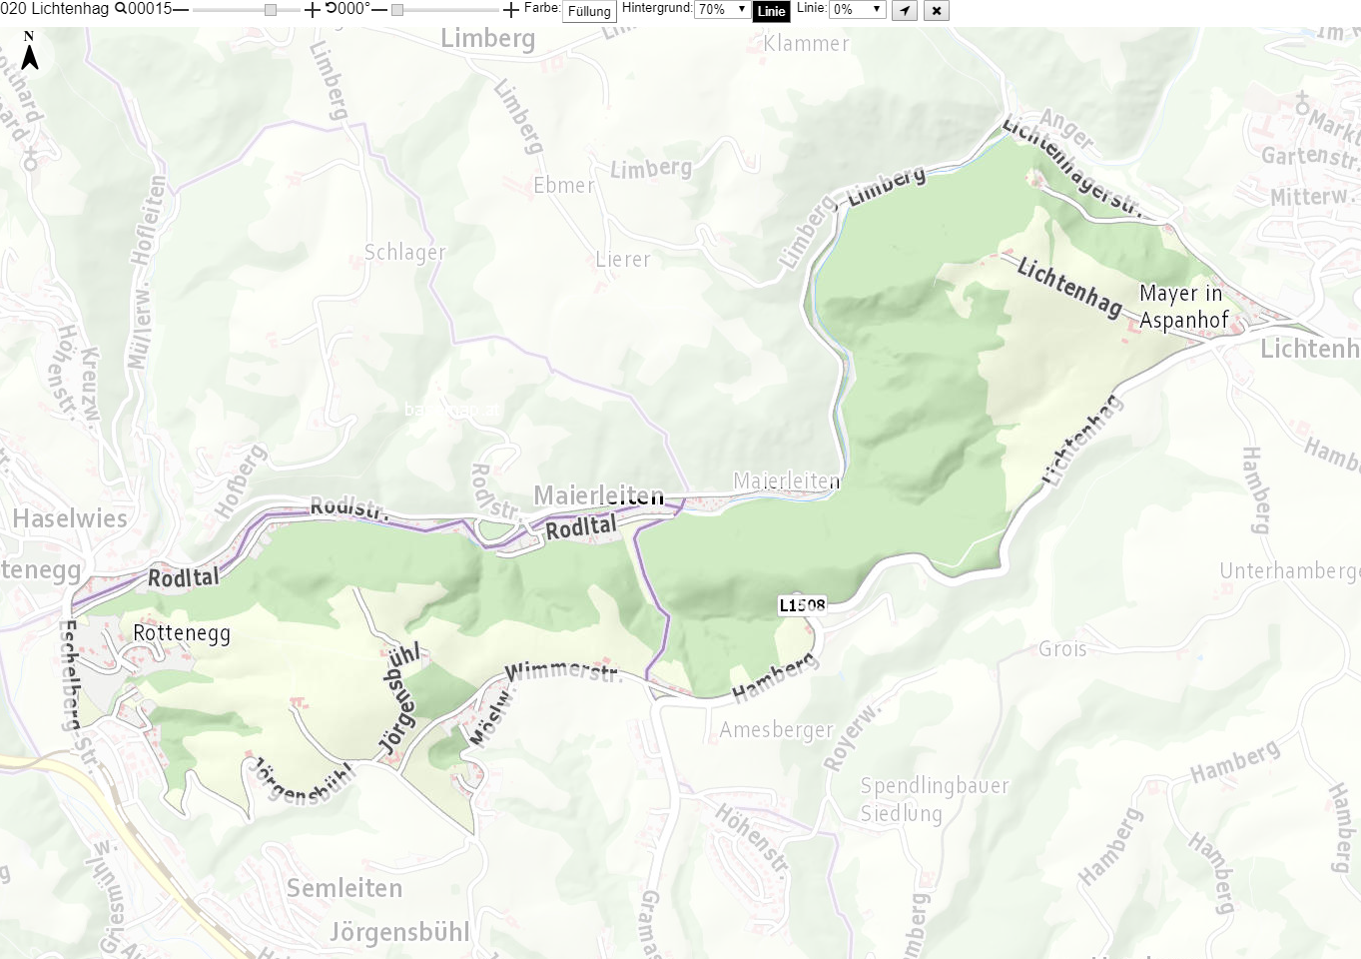Click the Rottenegg map label
This screenshot has width=1361, height=959.
tap(182, 633)
